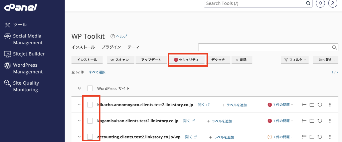This screenshot has width=342, height=142.
Task: Switch to the テーマ tab
Action: [x=133, y=47]
